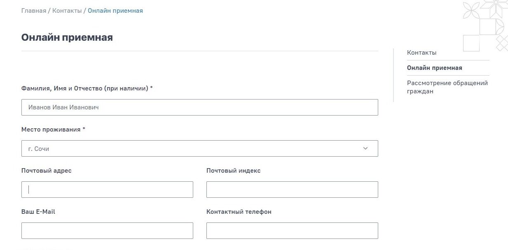Open the Главная breadcrumb link

pos(34,11)
